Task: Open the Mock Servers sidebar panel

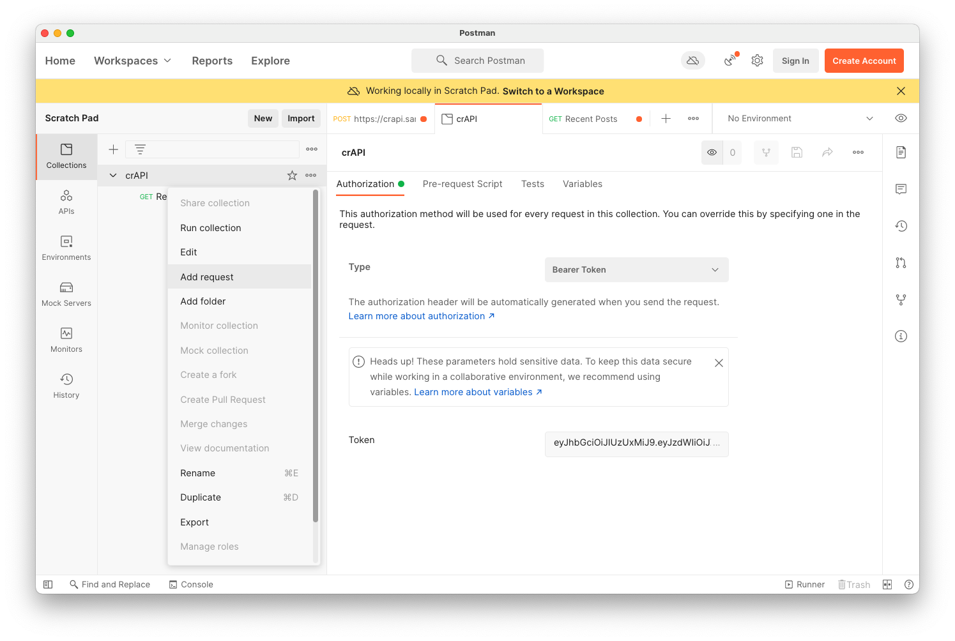Action: pos(66,294)
